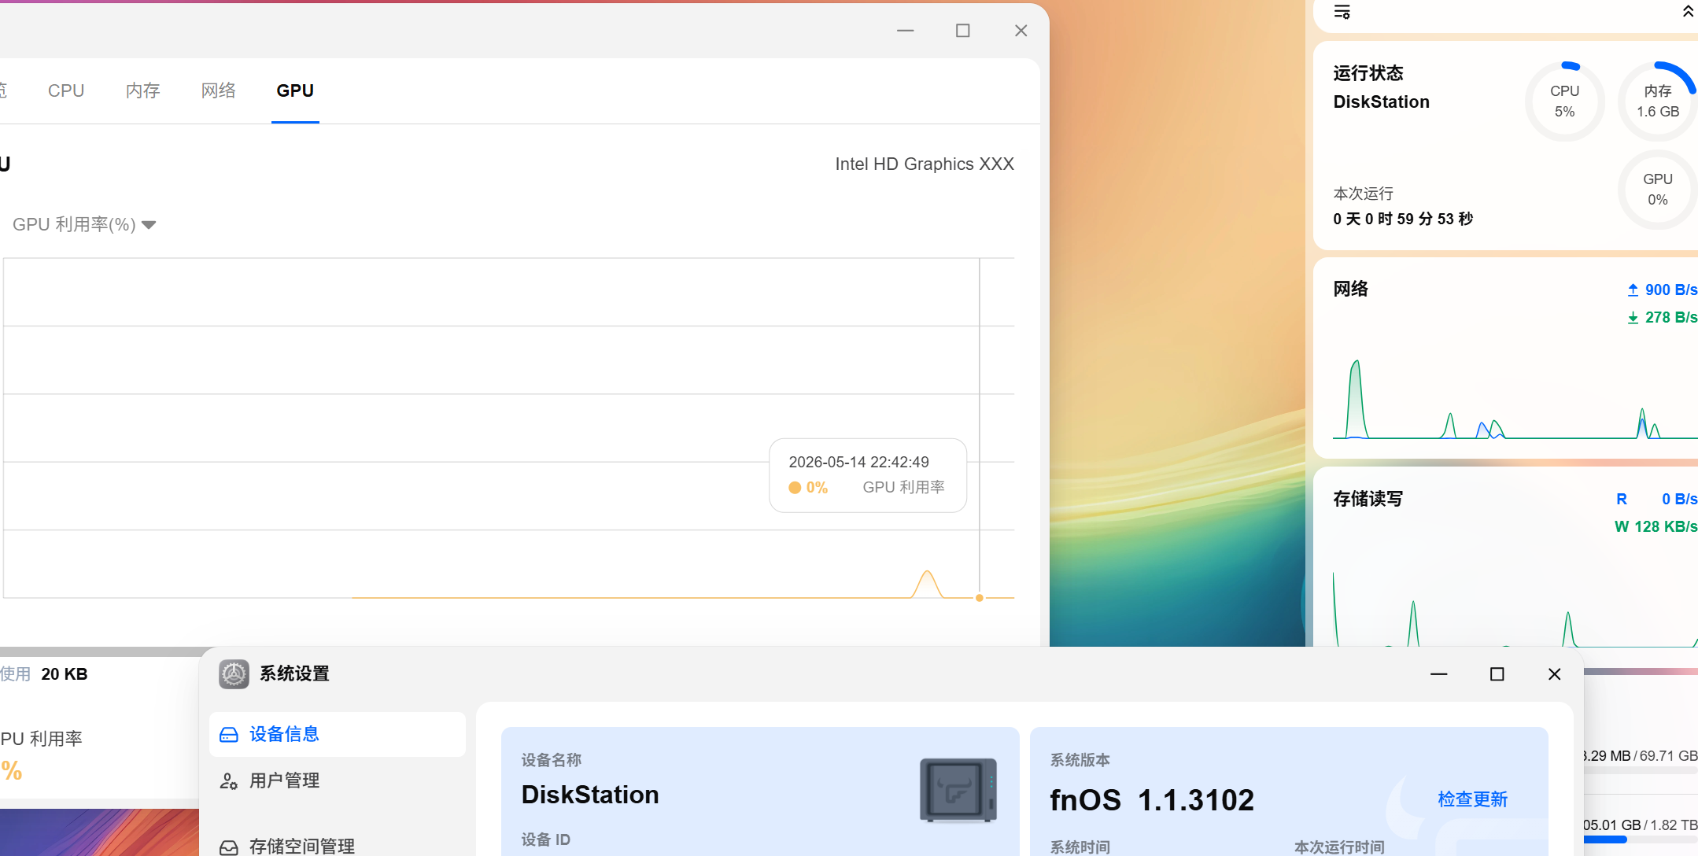The width and height of the screenshot is (1698, 856).
Task: Click the 278 B/s download speed value
Action: pyautogui.click(x=1671, y=317)
